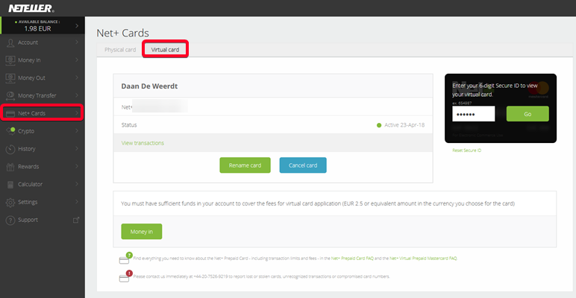Expand the Money In chevron

tap(77, 60)
